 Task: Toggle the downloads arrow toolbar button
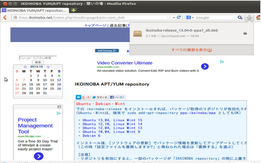[249, 17]
